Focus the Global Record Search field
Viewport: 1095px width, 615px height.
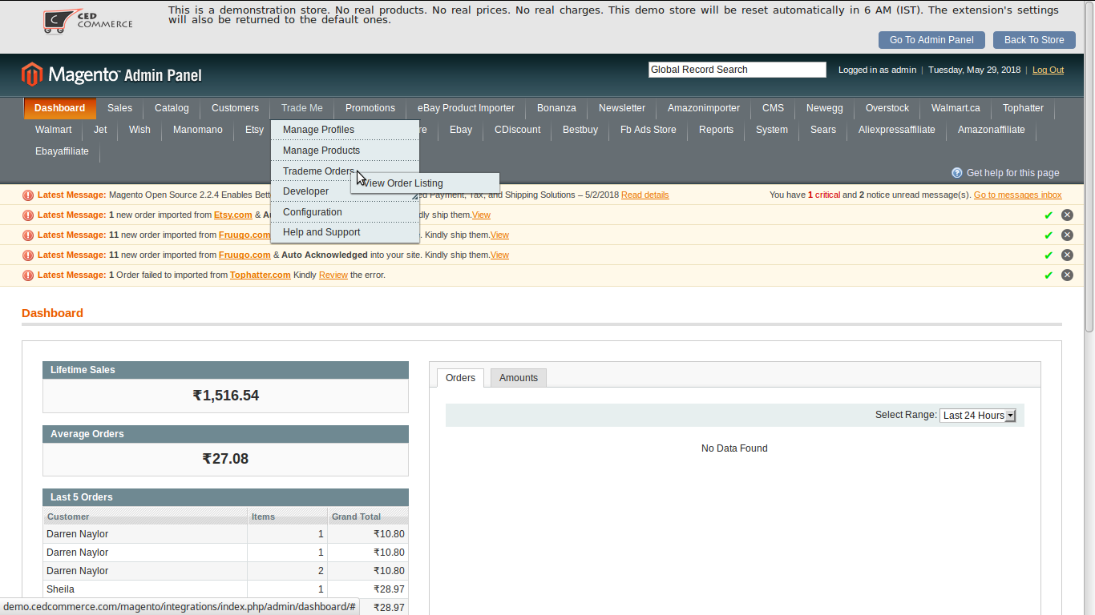(x=737, y=70)
